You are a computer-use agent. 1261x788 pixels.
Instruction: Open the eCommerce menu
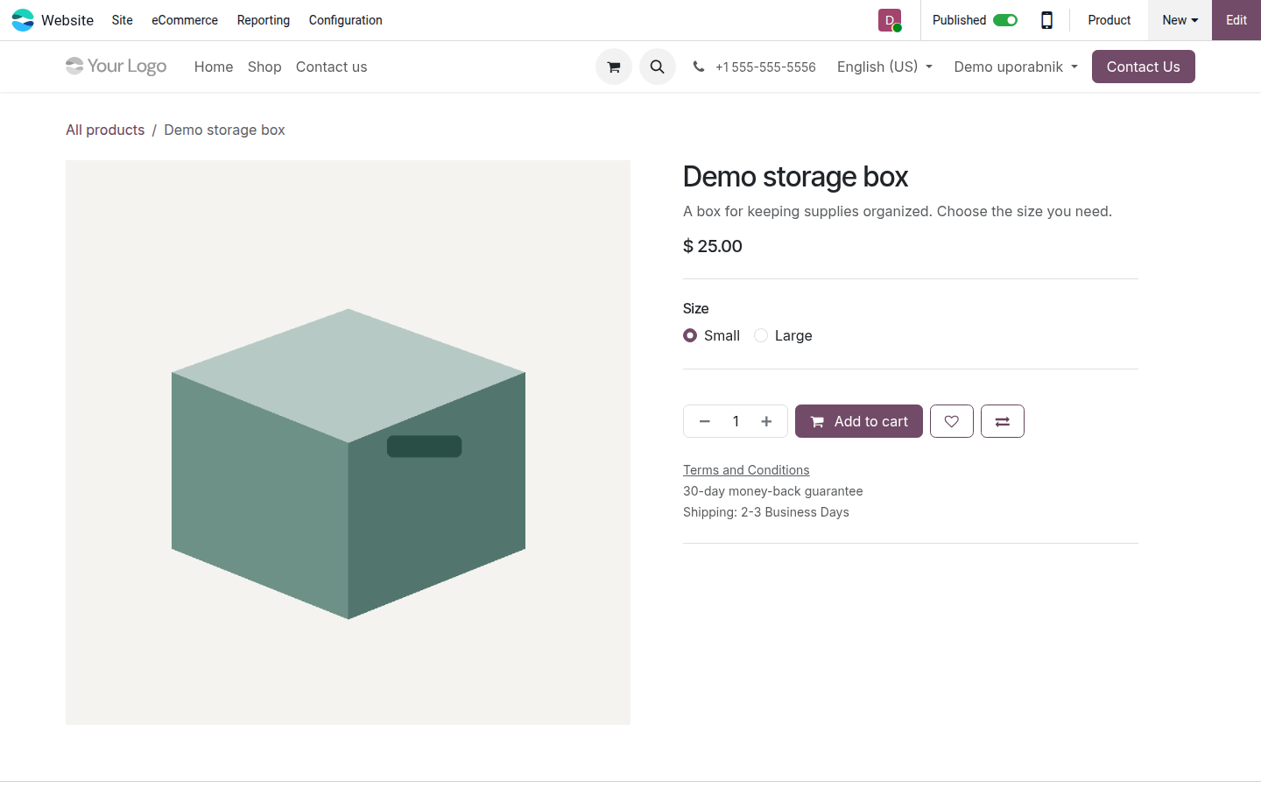pos(185,20)
